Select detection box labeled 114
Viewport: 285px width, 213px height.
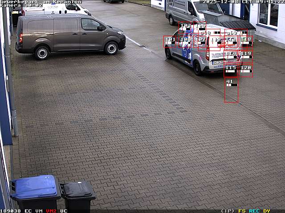pos(231,56)
